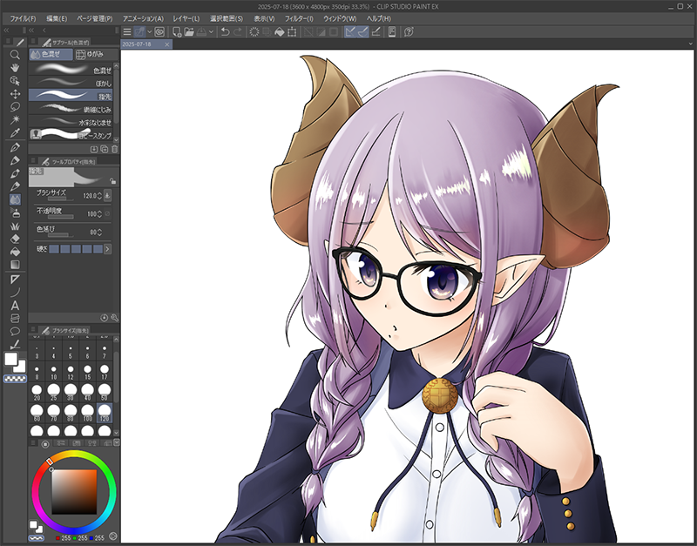
Task: Toggle Snap to Ruler
Action: click(x=351, y=32)
